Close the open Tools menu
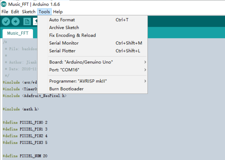This screenshot has width=225, height=160. click(x=44, y=12)
